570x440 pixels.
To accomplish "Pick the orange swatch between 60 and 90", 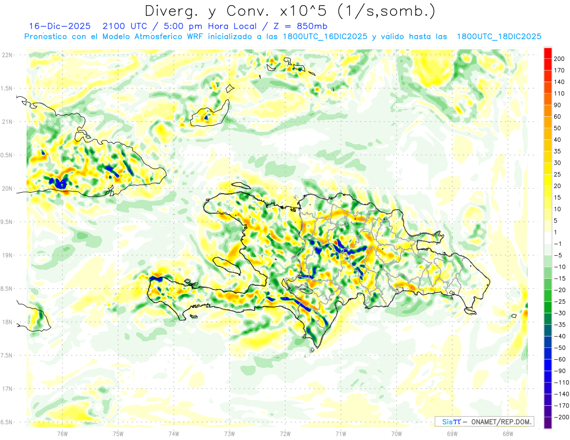I will (x=548, y=111).
